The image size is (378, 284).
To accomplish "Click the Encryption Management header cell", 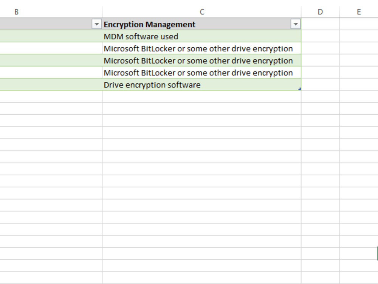I will point(202,24).
